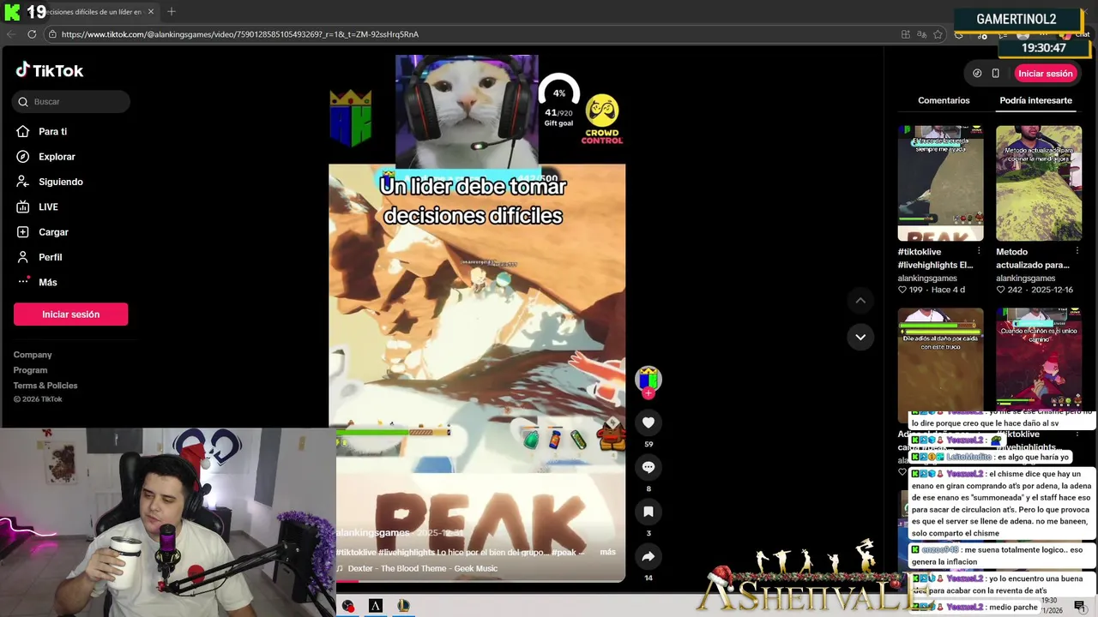
Task: Open red circular taskbar app icon
Action: (348, 606)
